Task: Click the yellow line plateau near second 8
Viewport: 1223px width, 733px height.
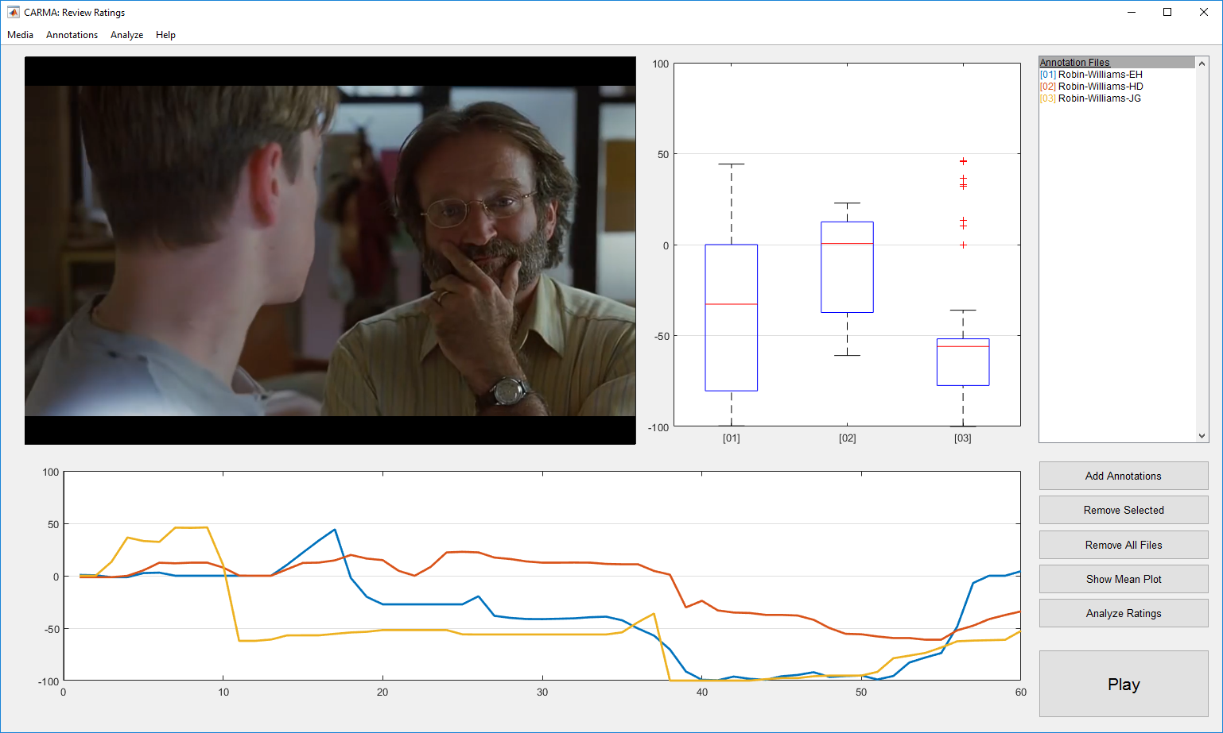Action: tap(192, 527)
